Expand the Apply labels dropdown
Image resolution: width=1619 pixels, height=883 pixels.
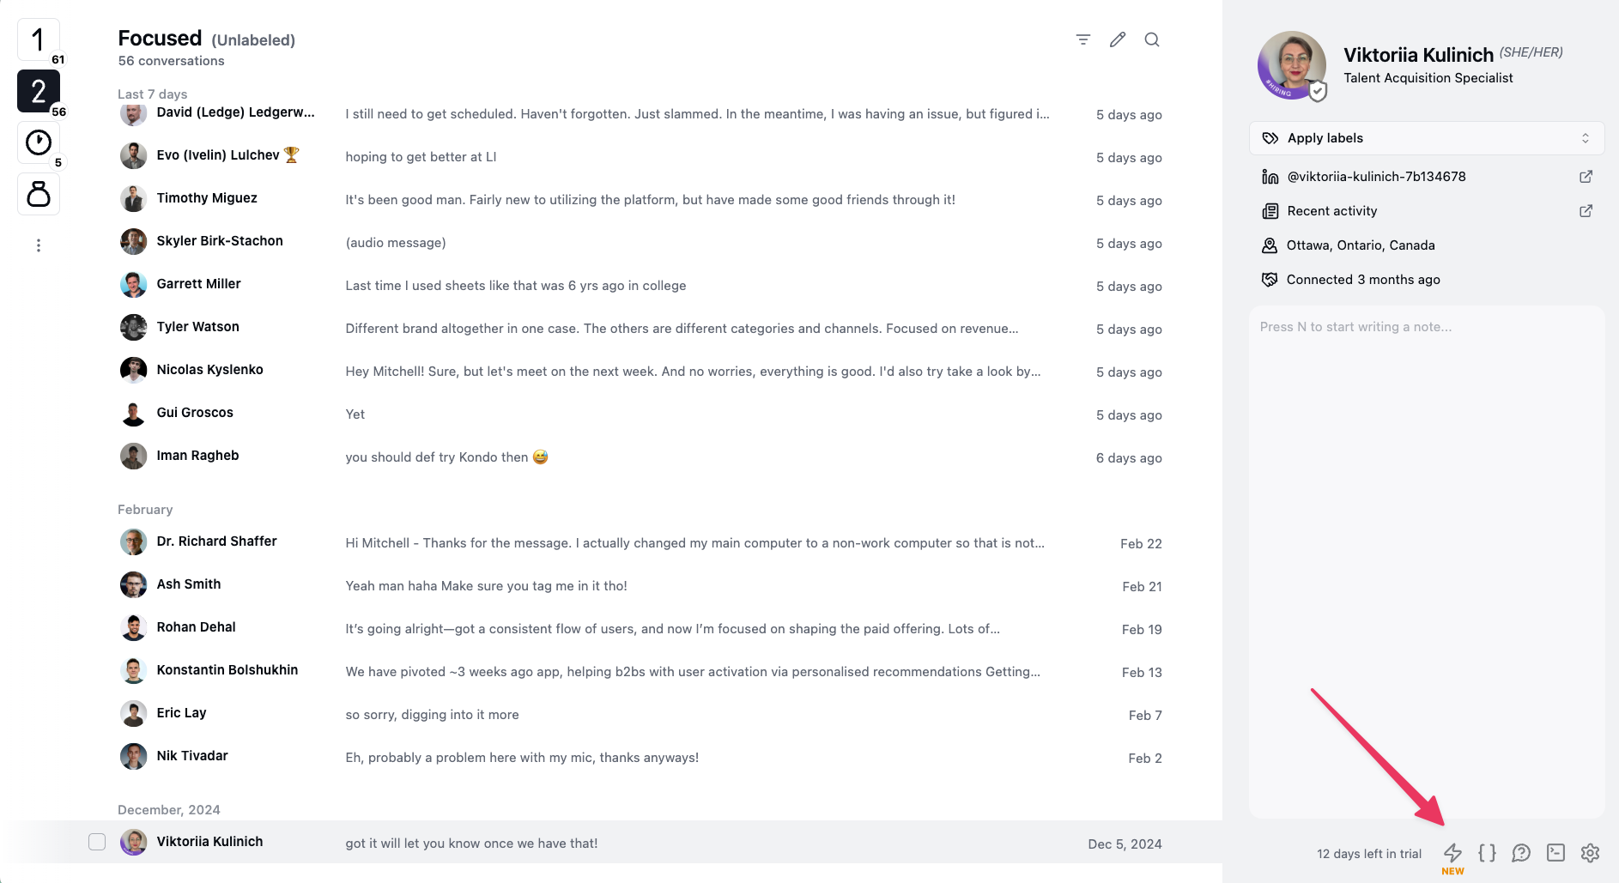pyautogui.click(x=1427, y=138)
